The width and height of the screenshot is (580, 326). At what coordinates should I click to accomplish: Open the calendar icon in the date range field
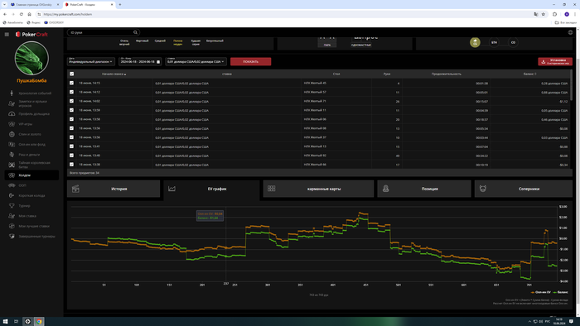[158, 62]
